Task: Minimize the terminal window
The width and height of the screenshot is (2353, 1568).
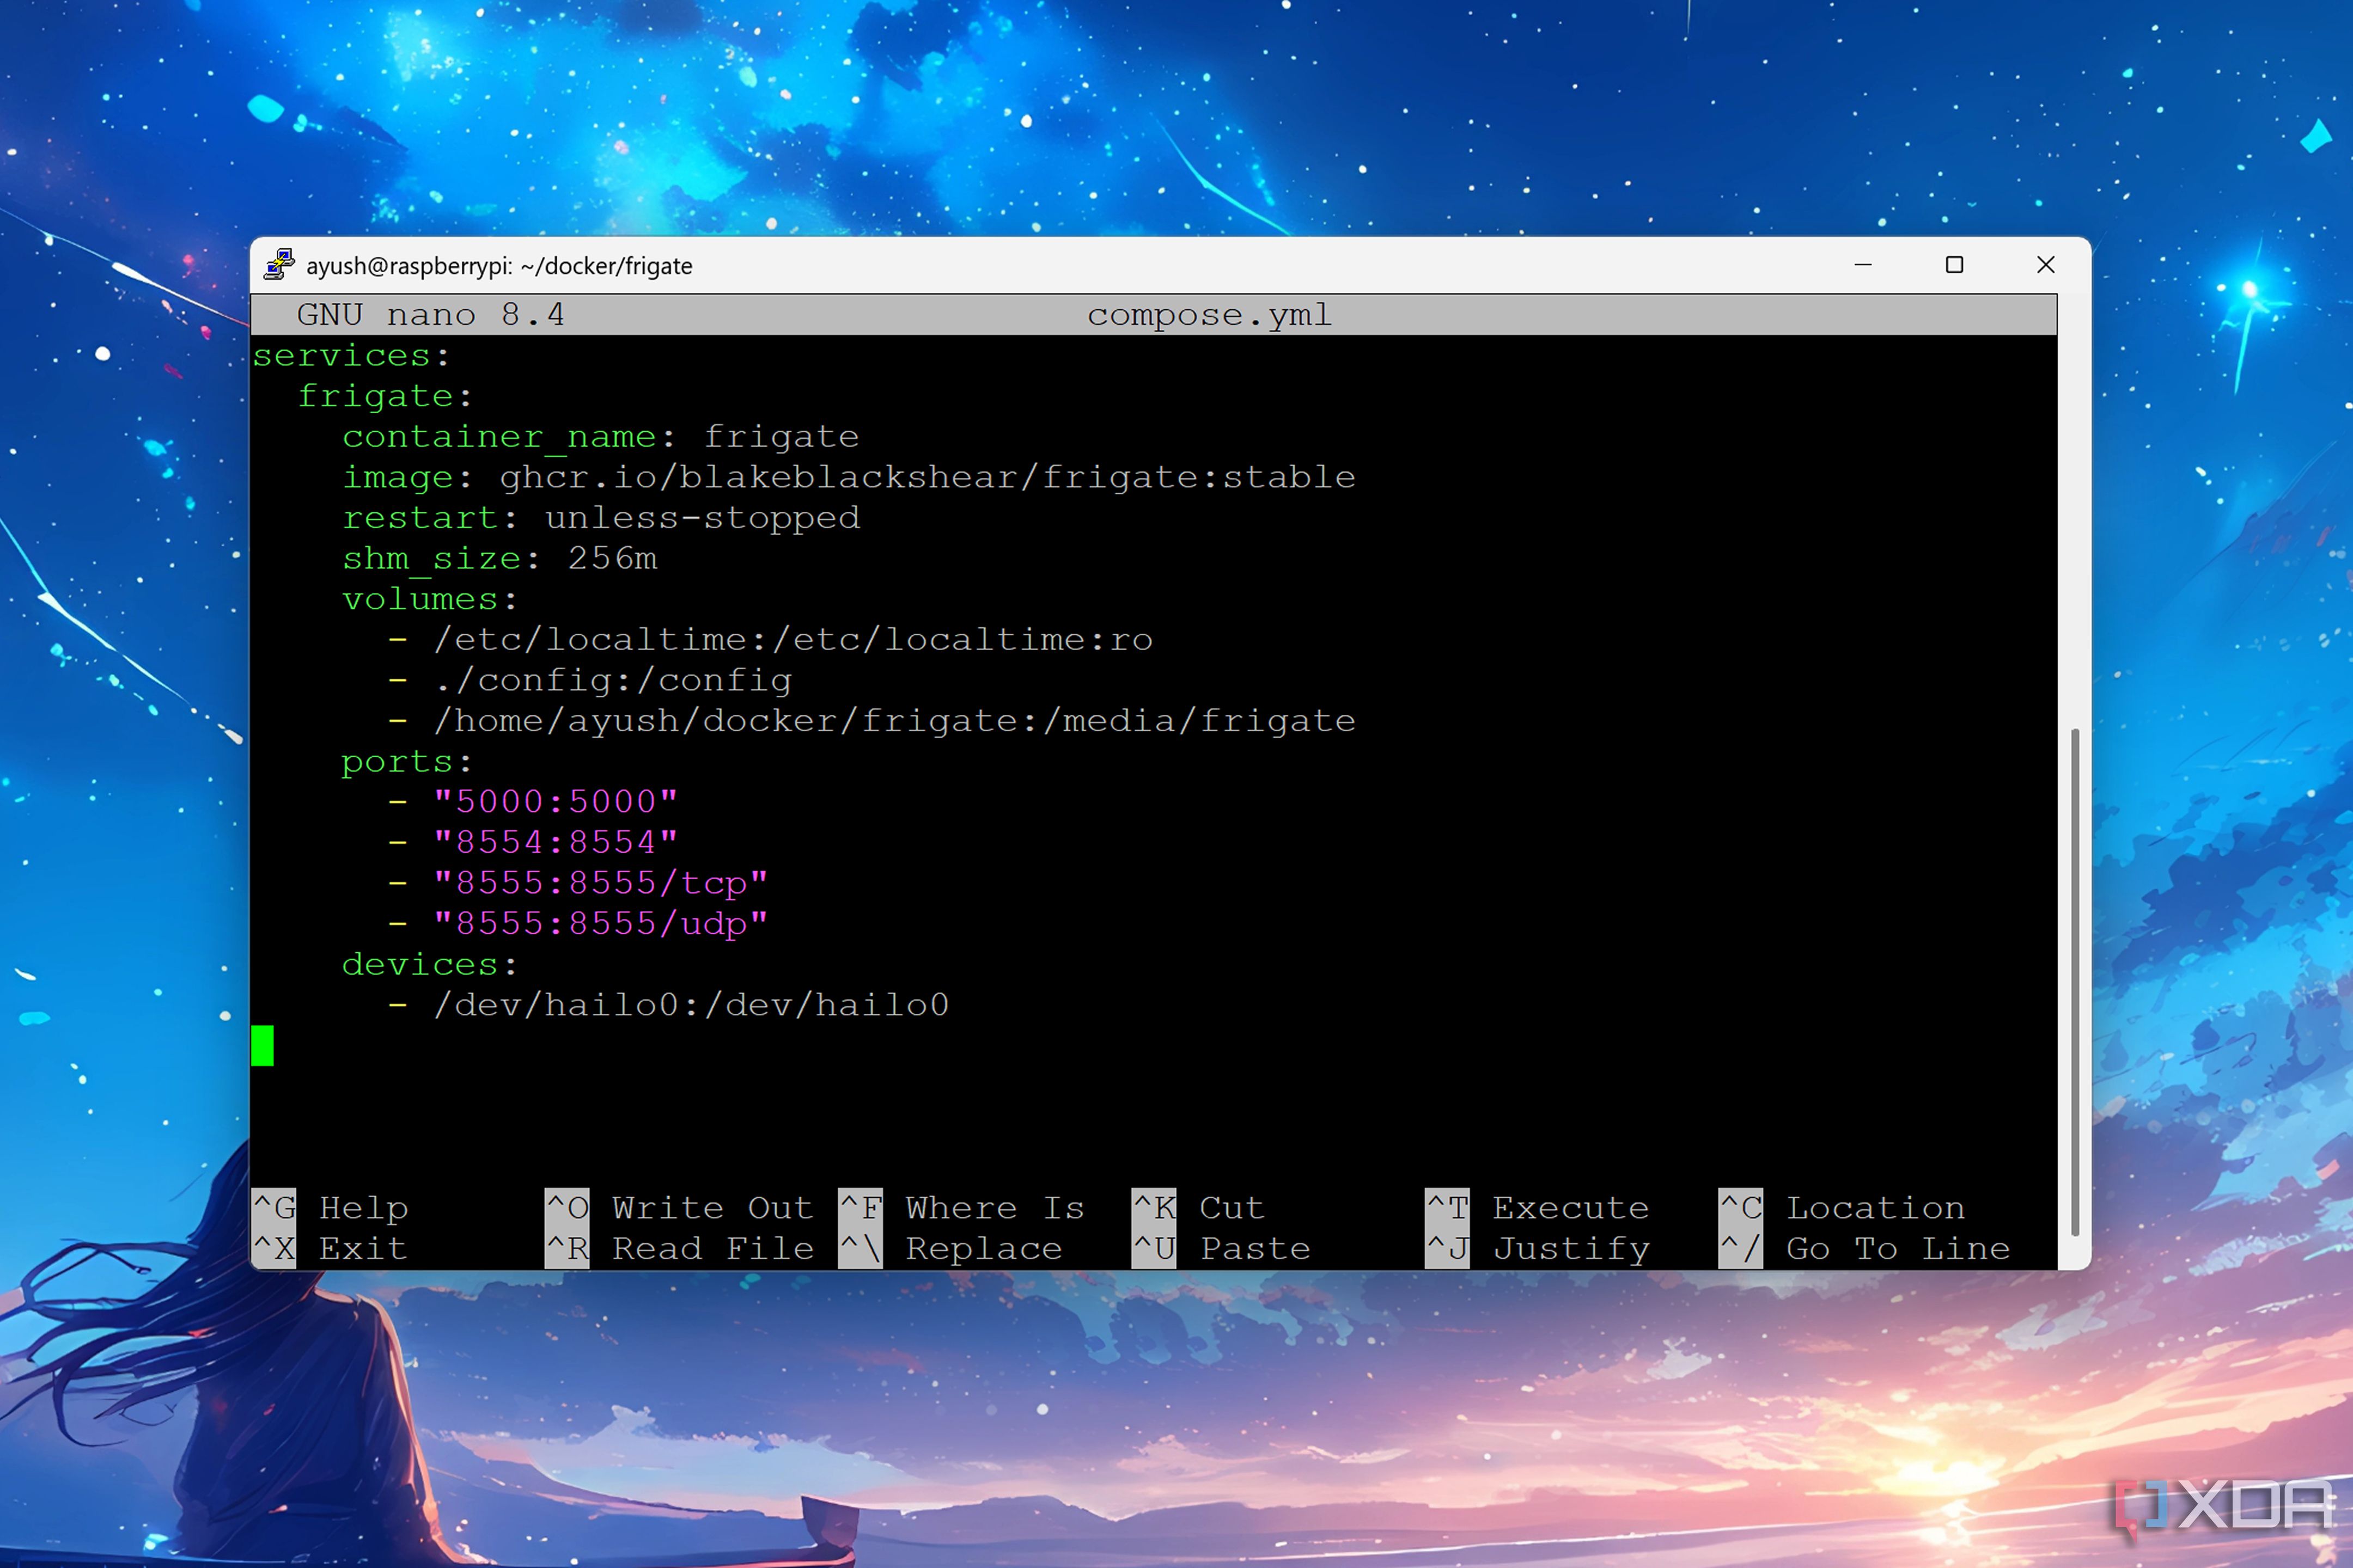Action: [x=1863, y=265]
